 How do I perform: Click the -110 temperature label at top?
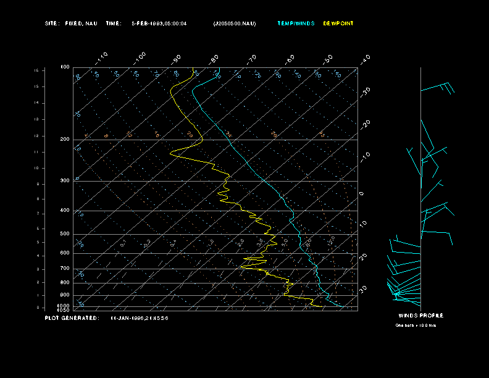pos(102,56)
